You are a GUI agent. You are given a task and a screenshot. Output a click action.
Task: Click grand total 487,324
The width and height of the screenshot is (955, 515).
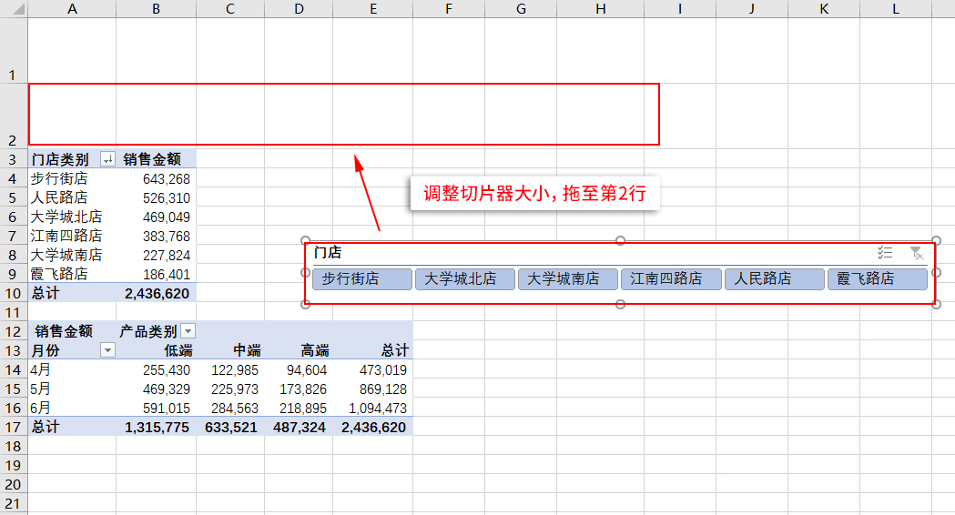[299, 428]
